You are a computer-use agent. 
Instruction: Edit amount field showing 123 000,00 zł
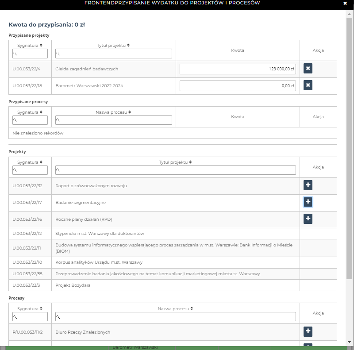click(x=238, y=69)
